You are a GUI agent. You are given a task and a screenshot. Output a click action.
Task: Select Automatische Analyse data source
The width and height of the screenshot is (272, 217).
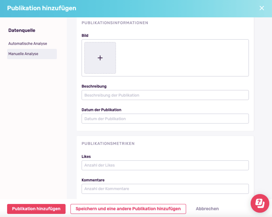[x=28, y=44]
